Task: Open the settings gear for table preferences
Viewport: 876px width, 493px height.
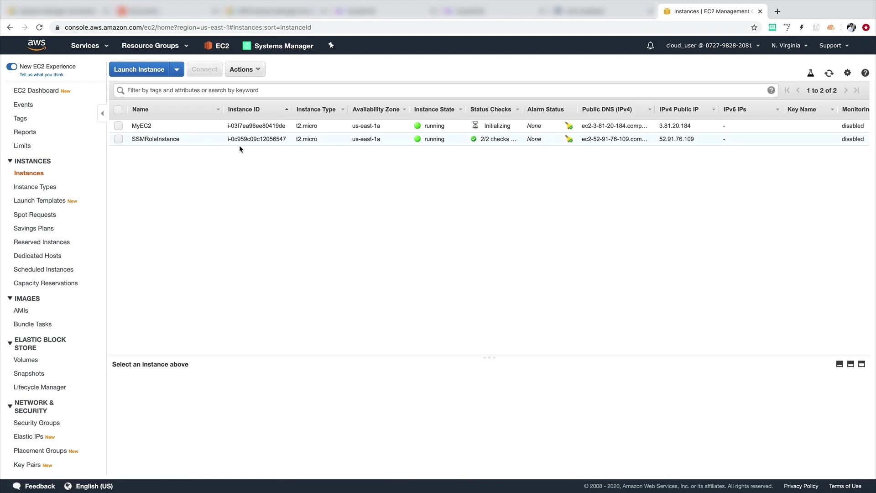Action: click(847, 73)
